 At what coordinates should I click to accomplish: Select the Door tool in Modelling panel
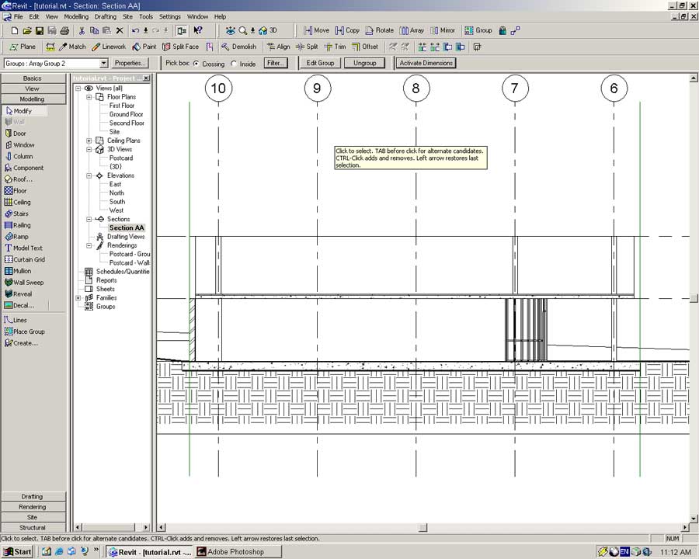(19, 134)
